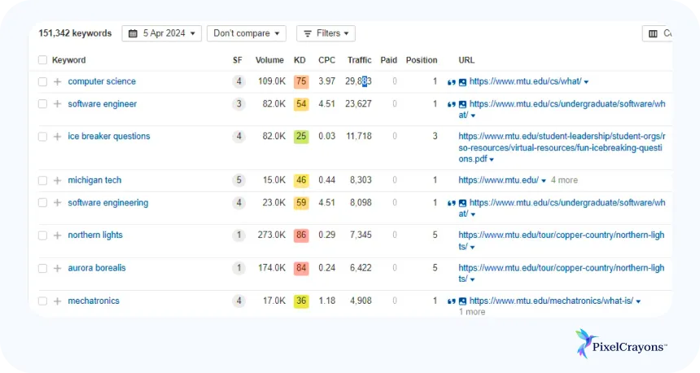Follow the https://www.mtu.edu/ URL link

tap(499, 180)
